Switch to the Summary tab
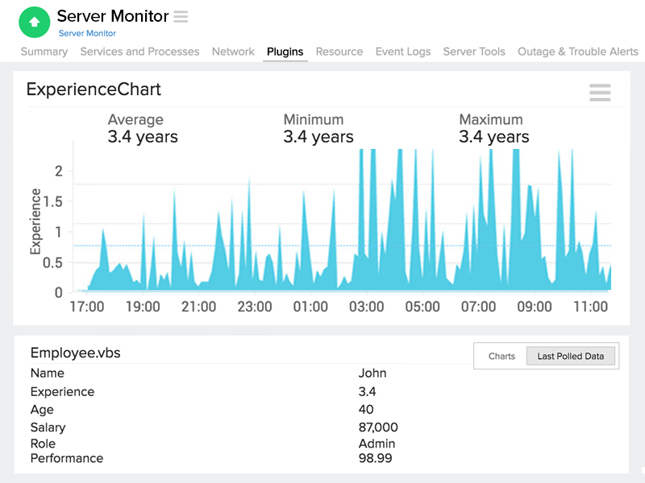This screenshot has height=483, width=645. point(44,52)
